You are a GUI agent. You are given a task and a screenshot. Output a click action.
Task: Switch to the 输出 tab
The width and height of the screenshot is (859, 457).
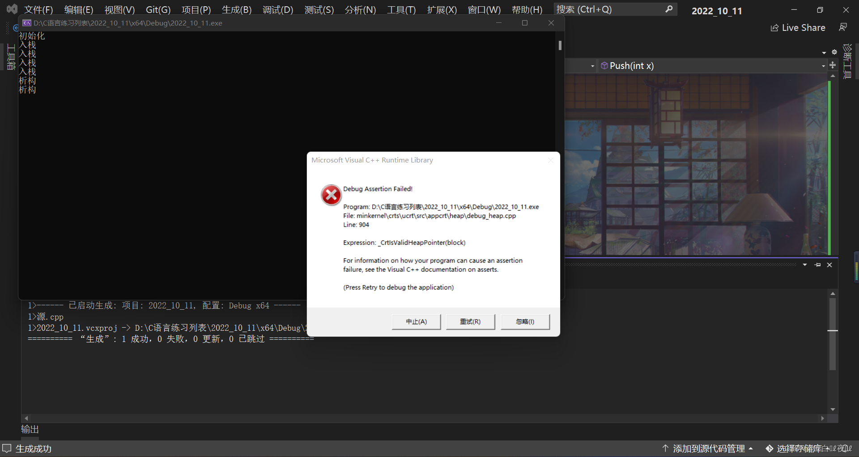click(x=29, y=429)
